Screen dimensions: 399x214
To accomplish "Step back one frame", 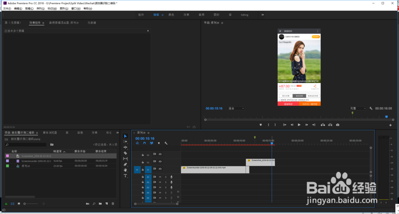I will point(292,125).
